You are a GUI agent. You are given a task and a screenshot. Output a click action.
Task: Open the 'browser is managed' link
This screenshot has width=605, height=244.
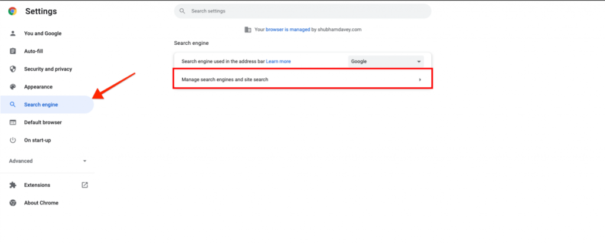point(288,29)
